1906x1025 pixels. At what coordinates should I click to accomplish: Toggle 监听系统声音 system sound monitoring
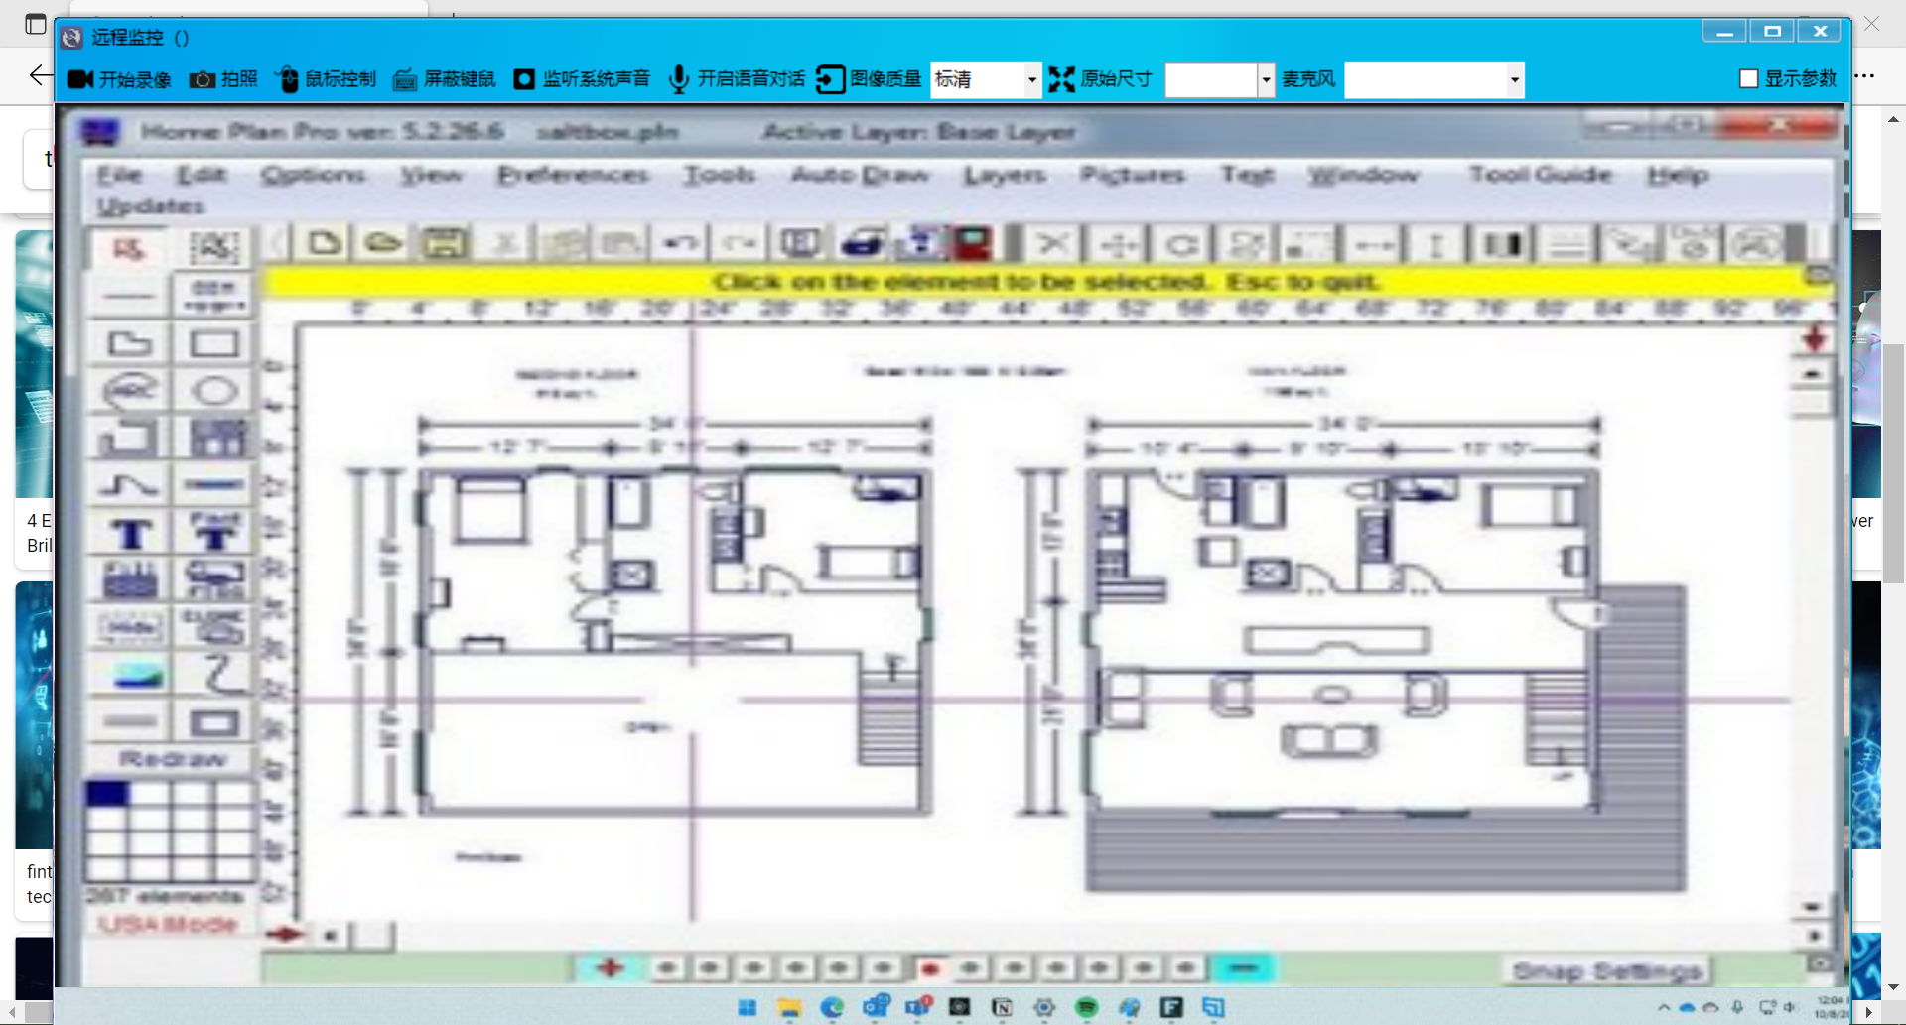click(582, 79)
